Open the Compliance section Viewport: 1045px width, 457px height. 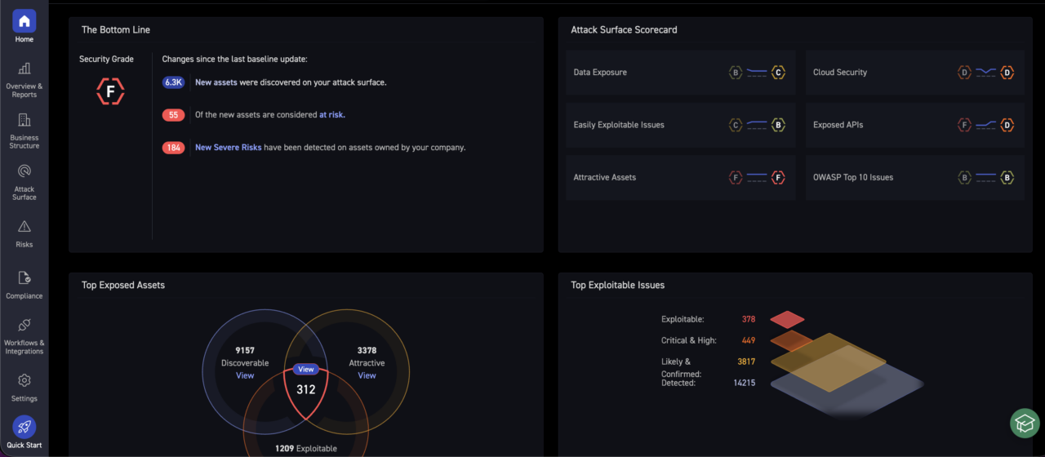[x=24, y=278]
